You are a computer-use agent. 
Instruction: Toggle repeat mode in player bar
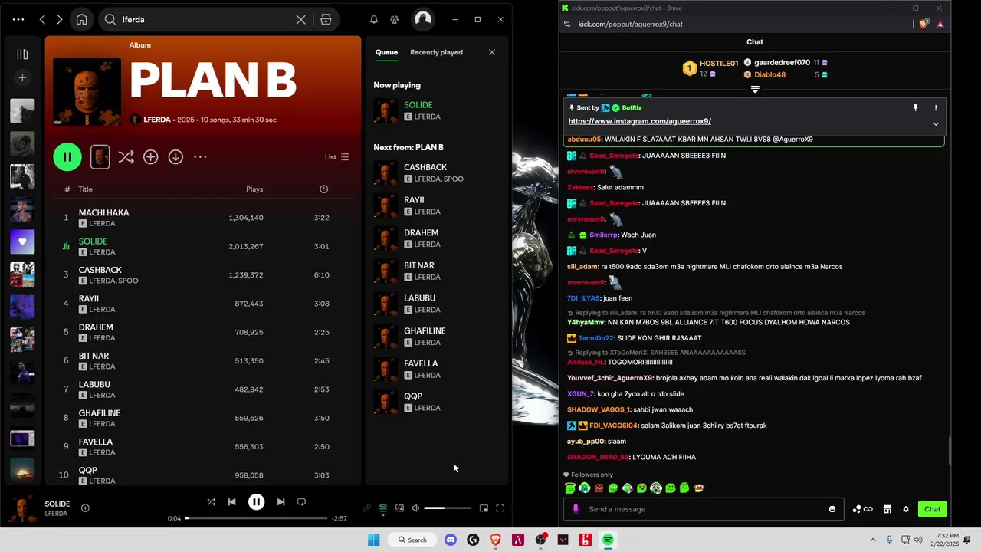[x=301, y=502]
